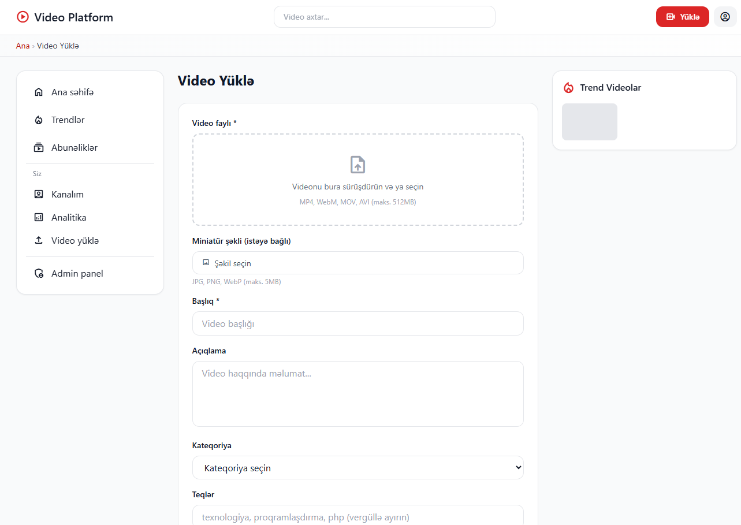
Task: Click the Açıqlama description text area
Action: pyautogui.click(x=358, y=394)
